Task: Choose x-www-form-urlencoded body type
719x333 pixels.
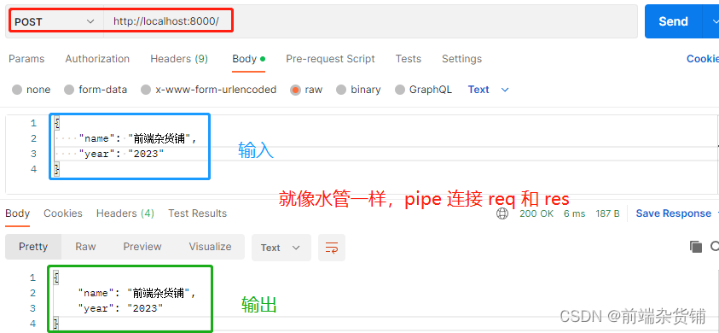Action: [x=209, y=90]
